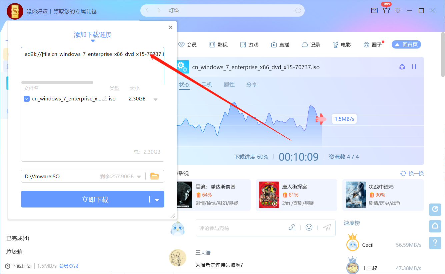Rename file using the pencil edit icon

105,99
